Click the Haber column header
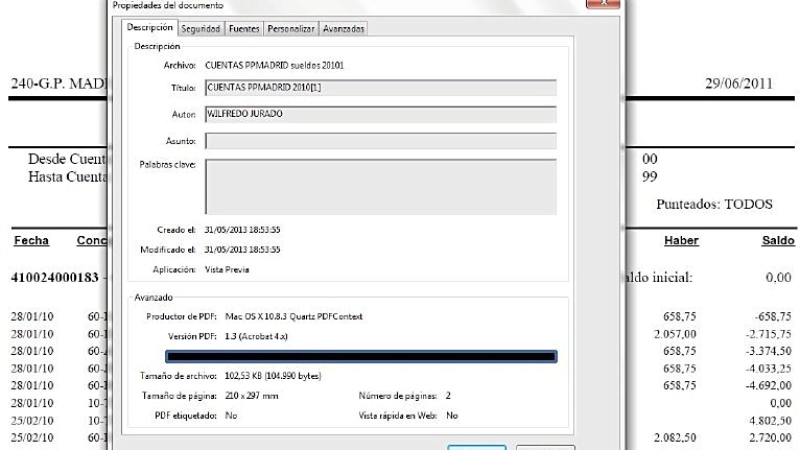The image size is (800, 450). pos(681,240)
